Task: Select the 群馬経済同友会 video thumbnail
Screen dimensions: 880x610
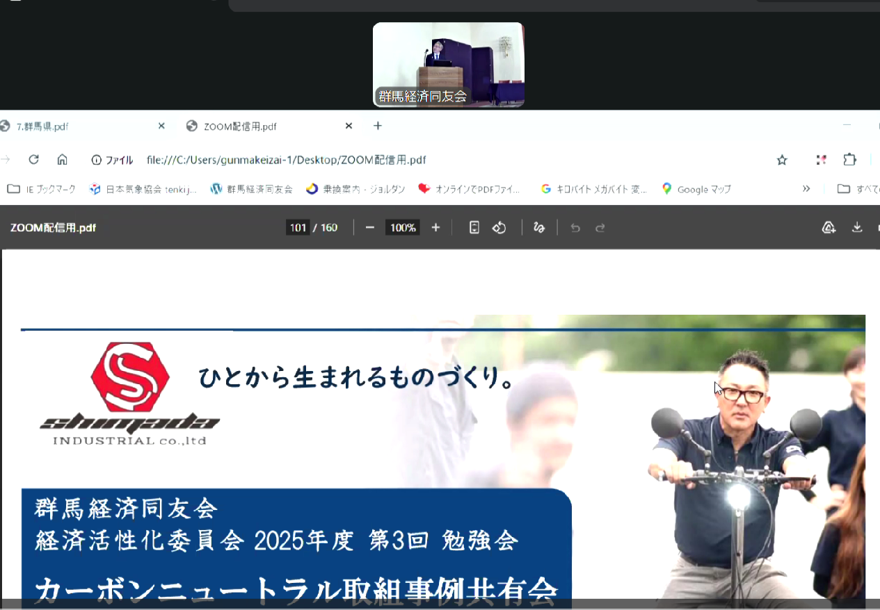Action: (448, 65)
